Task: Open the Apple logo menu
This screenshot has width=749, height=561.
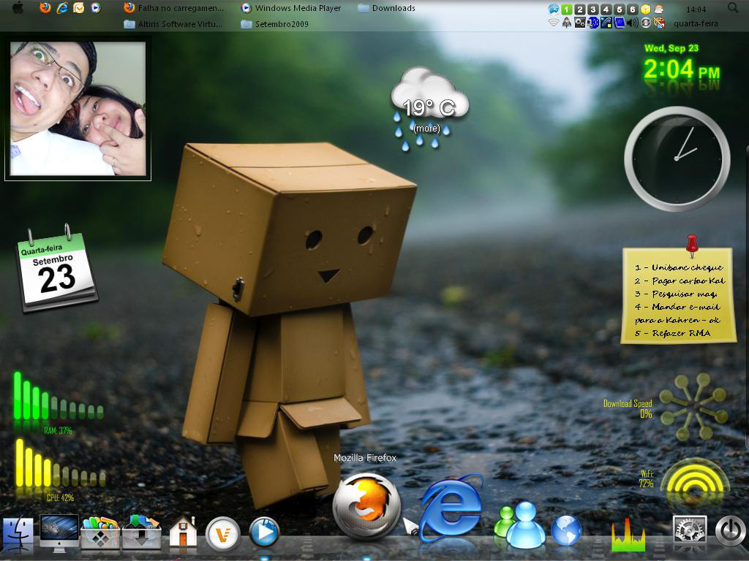Action: [18, 7]
